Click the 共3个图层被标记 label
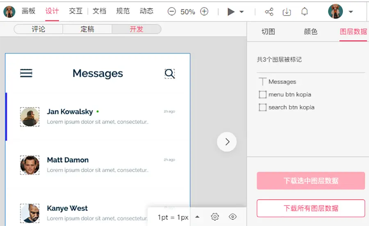The width and height of the screenshot is (369, 226). tap(279, 59)
